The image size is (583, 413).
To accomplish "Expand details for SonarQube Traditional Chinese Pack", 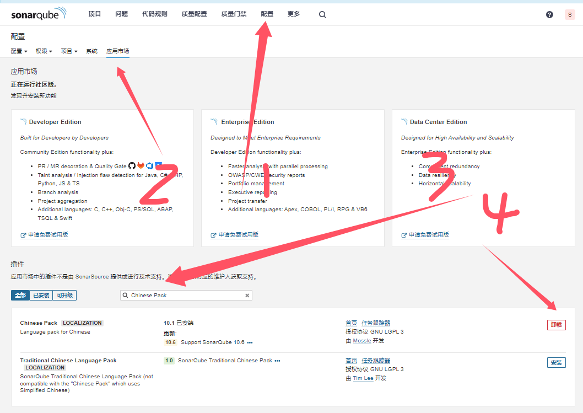I will click(x=277, y=361).
